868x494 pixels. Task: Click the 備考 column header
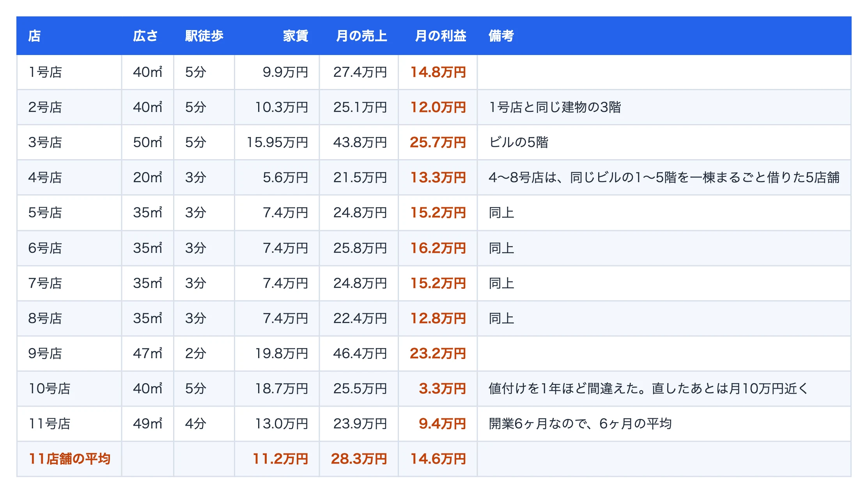coord(501,36)
